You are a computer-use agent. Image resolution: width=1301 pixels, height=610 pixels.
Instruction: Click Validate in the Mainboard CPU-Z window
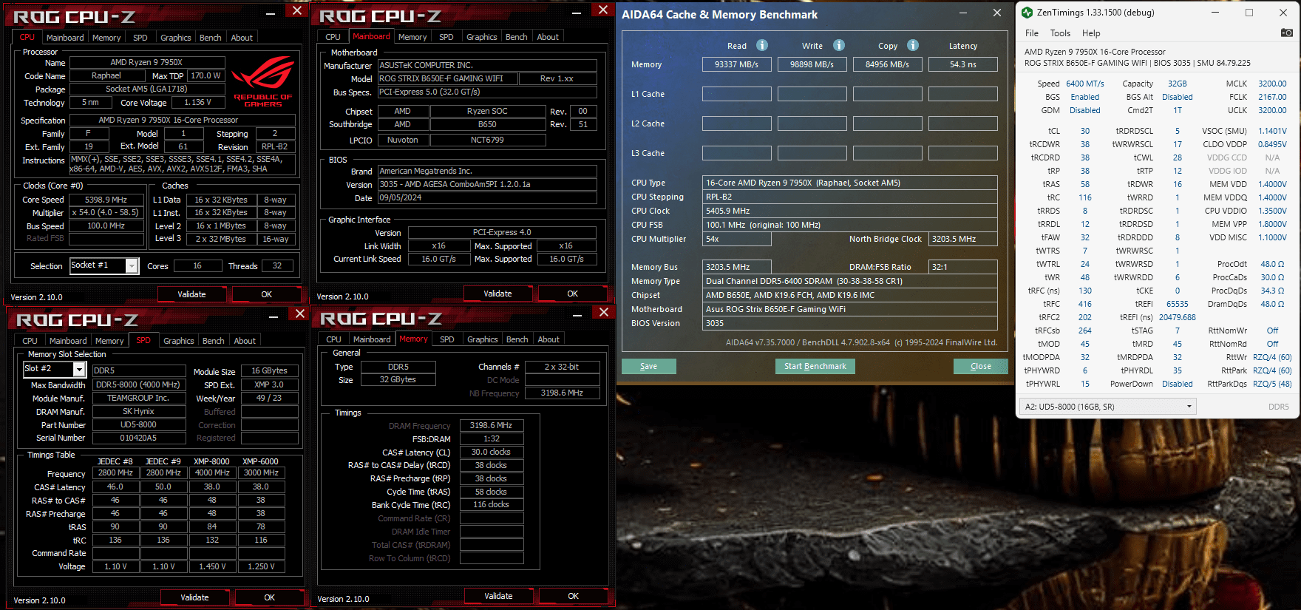coord(497,294)
